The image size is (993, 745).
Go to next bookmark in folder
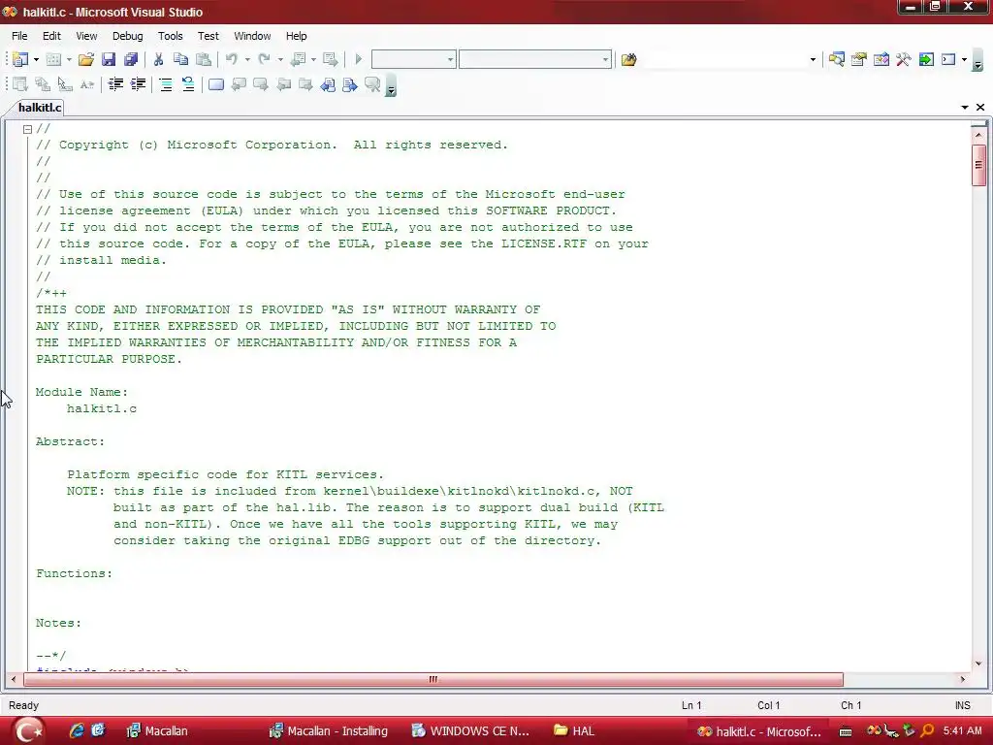(305, 84)
